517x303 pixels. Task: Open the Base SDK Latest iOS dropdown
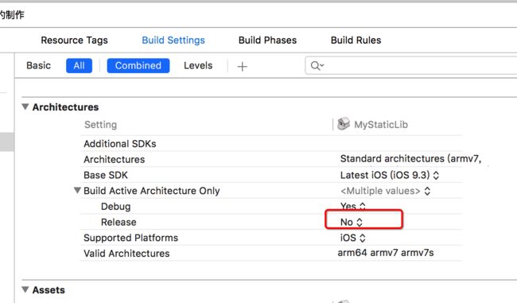(390, 175)
